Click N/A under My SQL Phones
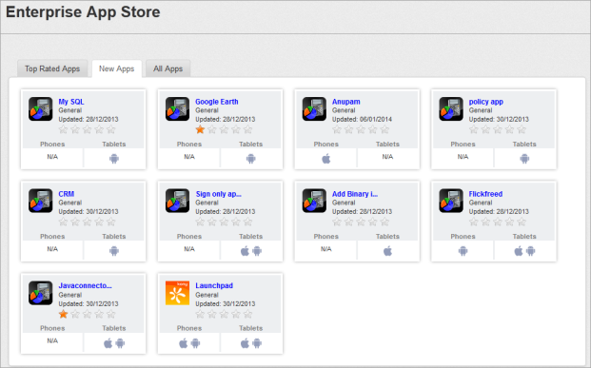591x368 pixels. pyautogui.click(x=52, y=157)
